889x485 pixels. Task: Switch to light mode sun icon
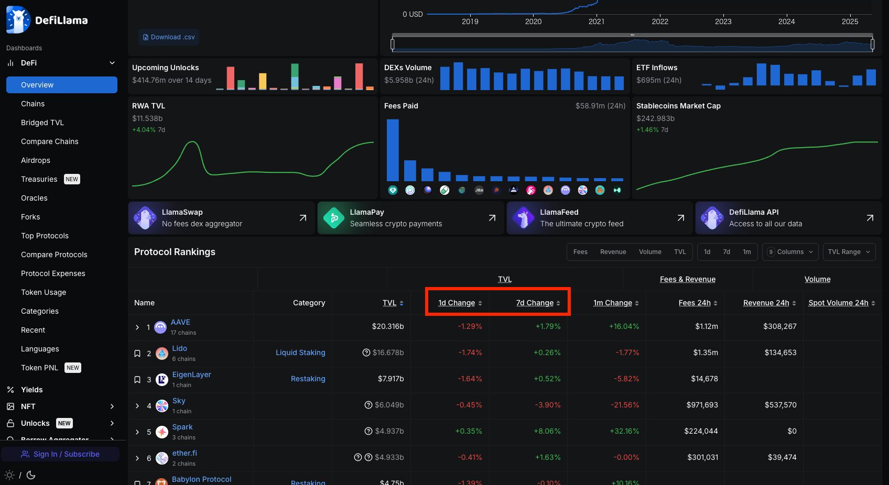pyautogui.click(x=9, y=475)
